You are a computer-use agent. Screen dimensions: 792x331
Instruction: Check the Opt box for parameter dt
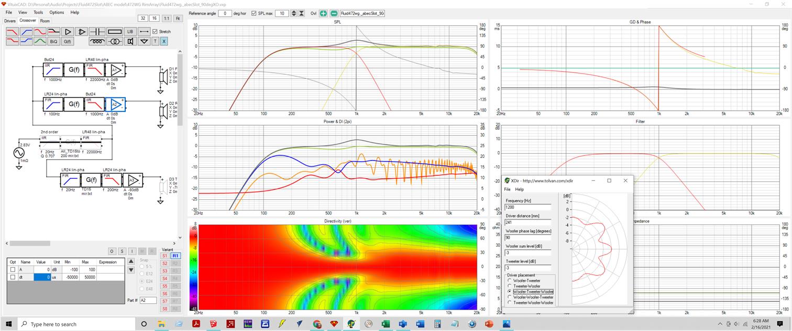[x=13, y=277]
